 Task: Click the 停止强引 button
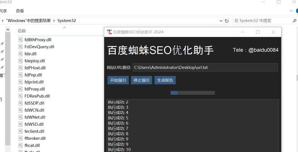point(142,80)
